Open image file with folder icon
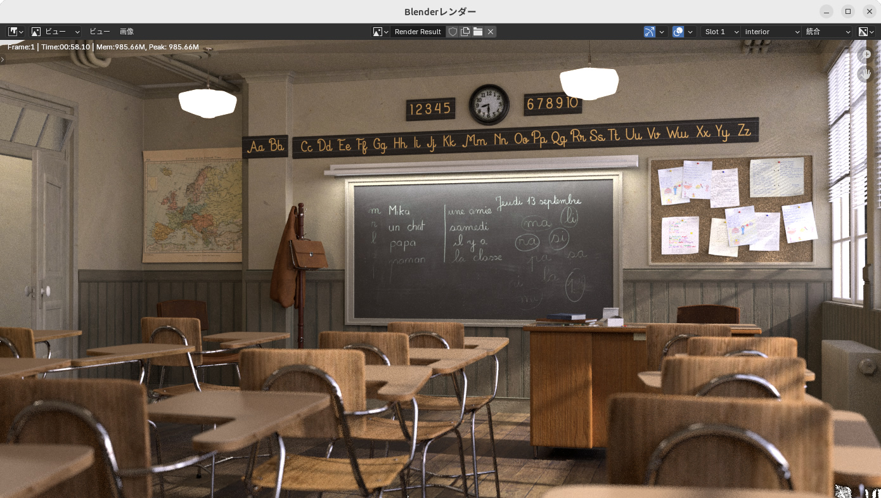 (x=478, y=32)
